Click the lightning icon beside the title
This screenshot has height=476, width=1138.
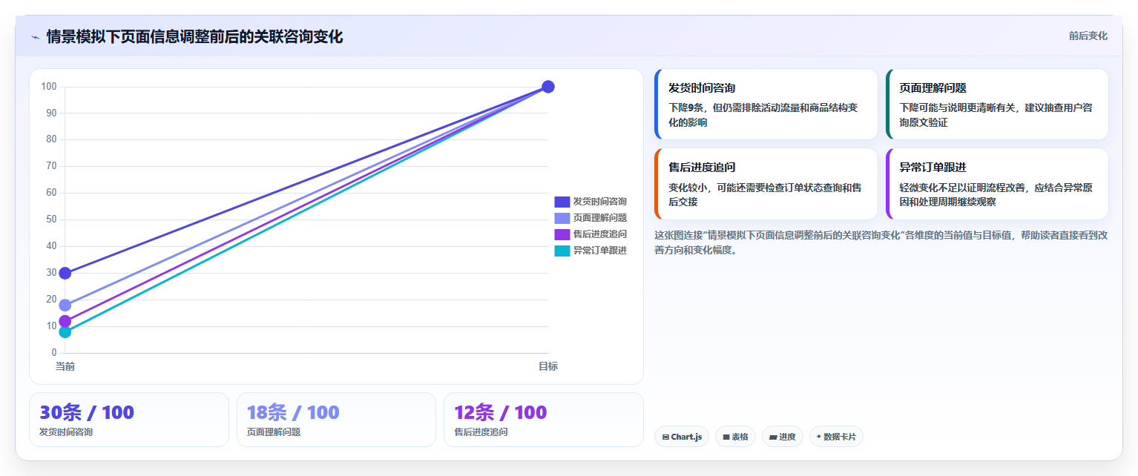tap(35, 37)
